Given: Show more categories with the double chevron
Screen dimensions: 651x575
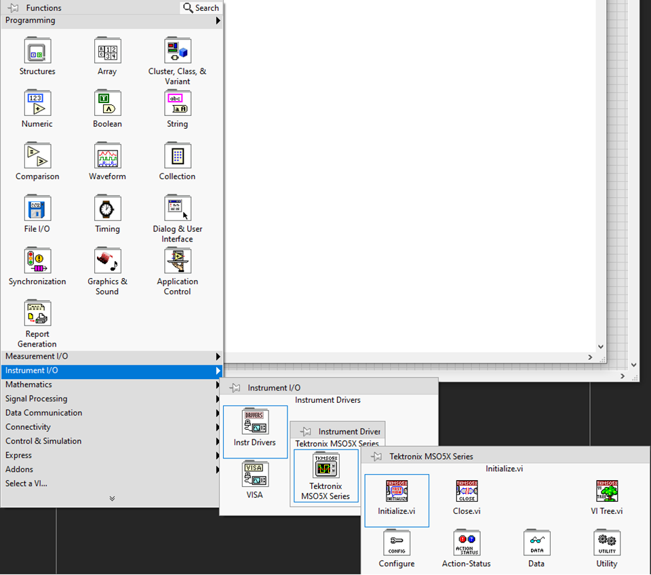Looking at the screenshot, I should (112, 498).
